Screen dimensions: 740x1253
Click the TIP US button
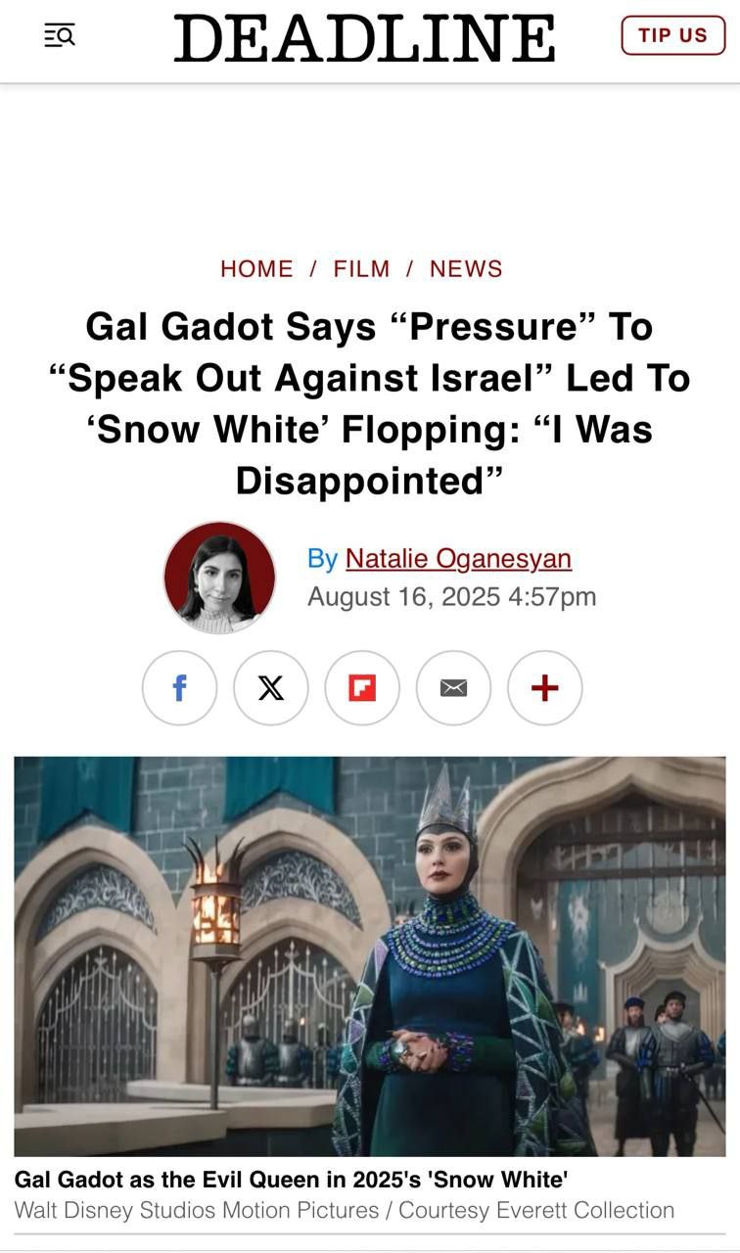coord(672,35)
